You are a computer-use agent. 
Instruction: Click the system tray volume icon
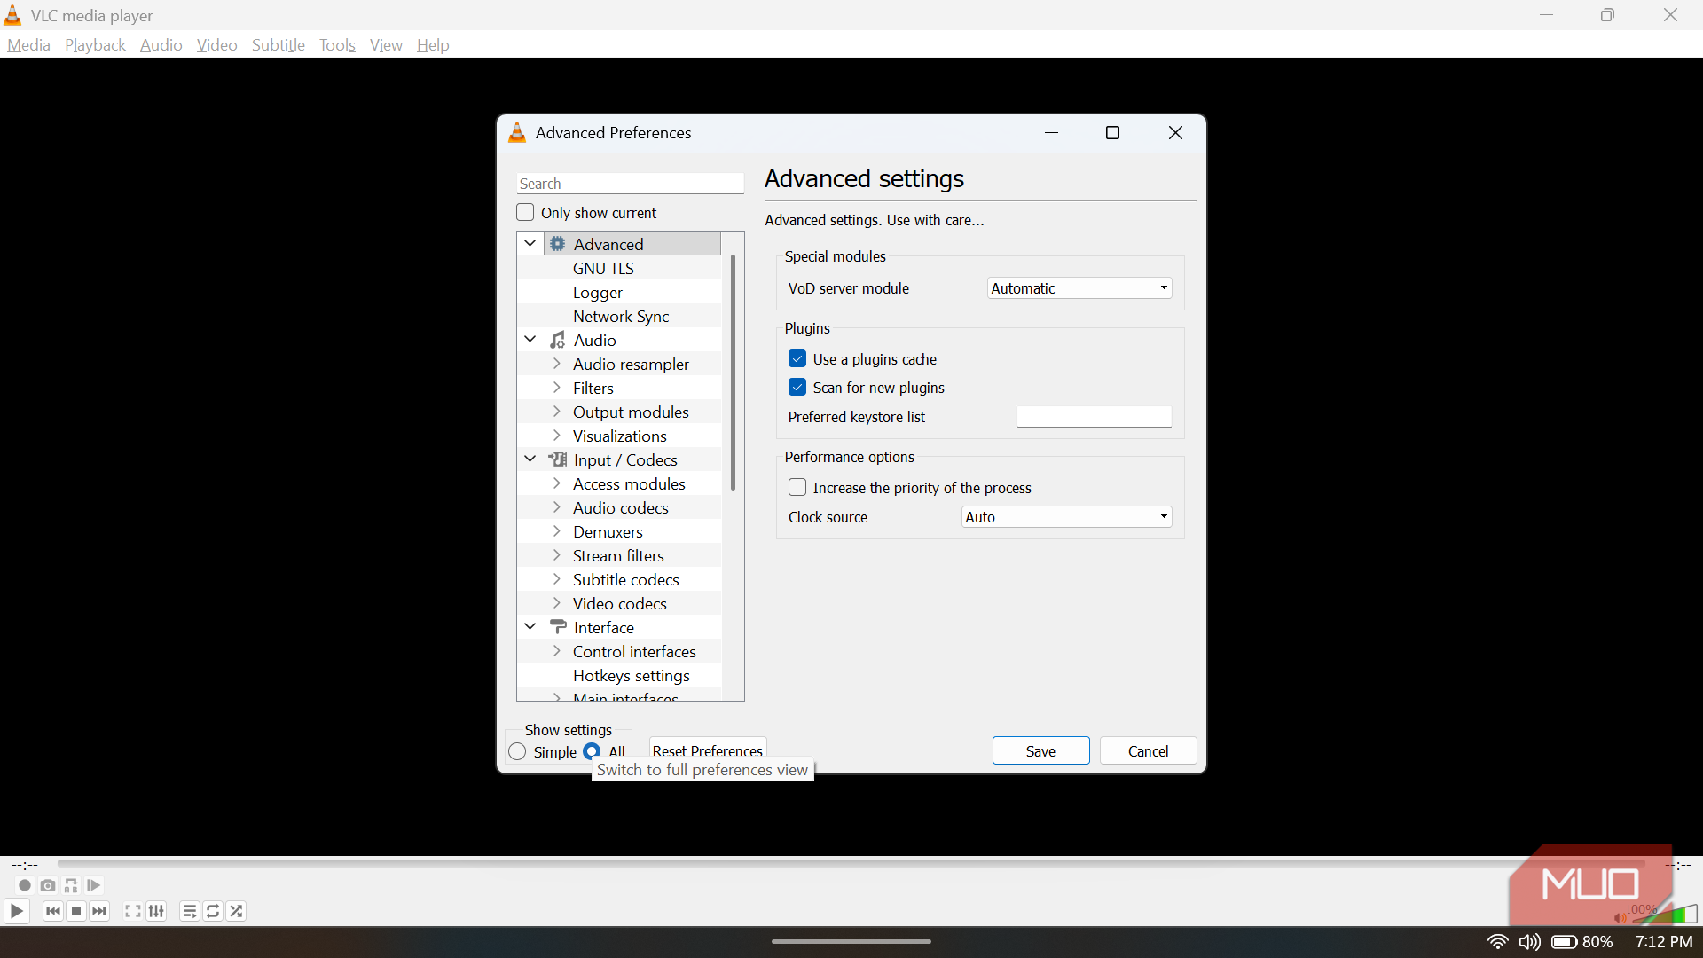1530,942
